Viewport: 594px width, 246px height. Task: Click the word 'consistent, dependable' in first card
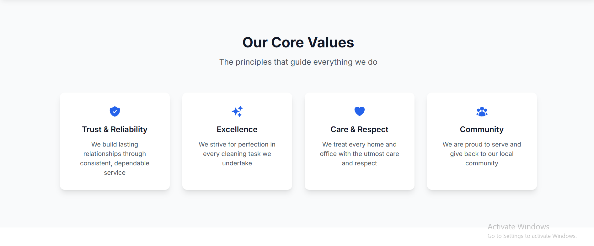pos(115,163)
